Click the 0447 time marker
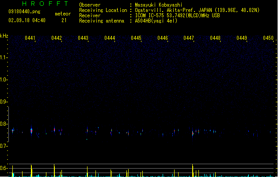278x177 pixels. (x=189, y=38)
